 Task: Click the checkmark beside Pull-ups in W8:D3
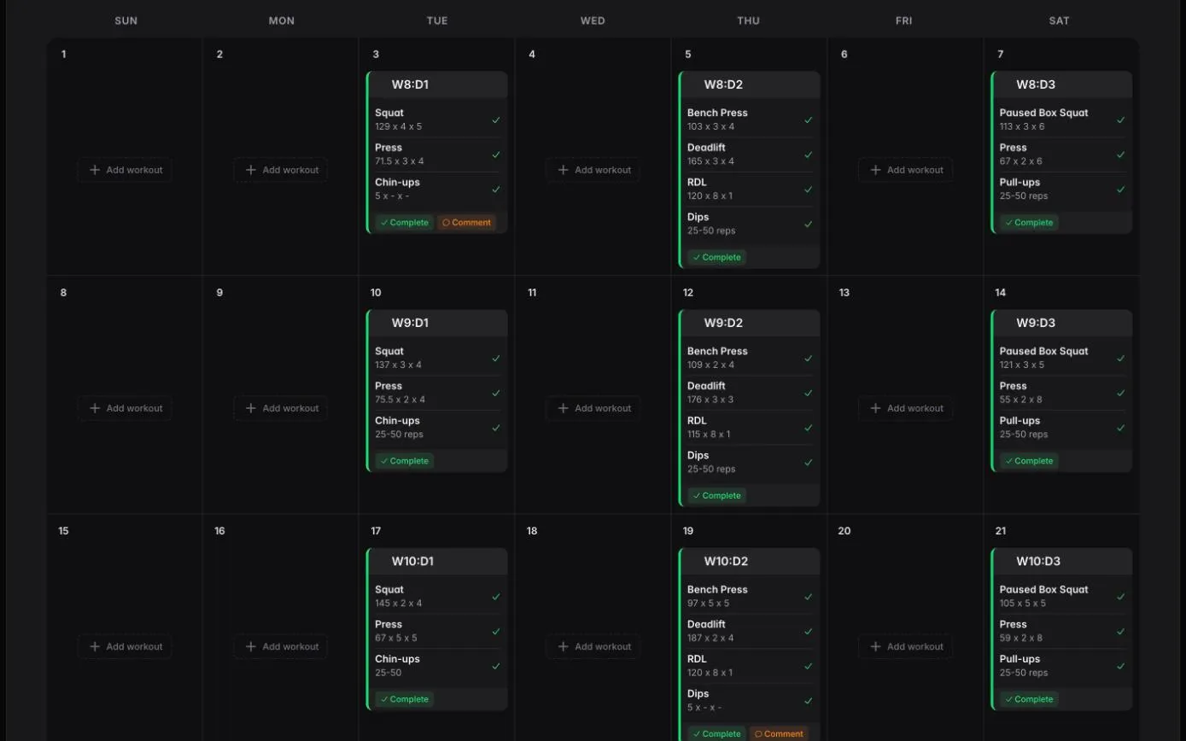coord(1119,190)
